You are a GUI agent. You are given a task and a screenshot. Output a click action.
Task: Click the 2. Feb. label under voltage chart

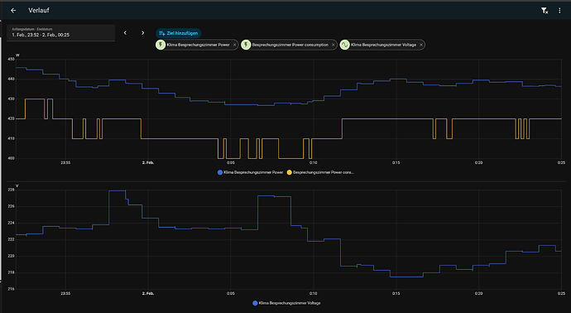click(148, 294)
